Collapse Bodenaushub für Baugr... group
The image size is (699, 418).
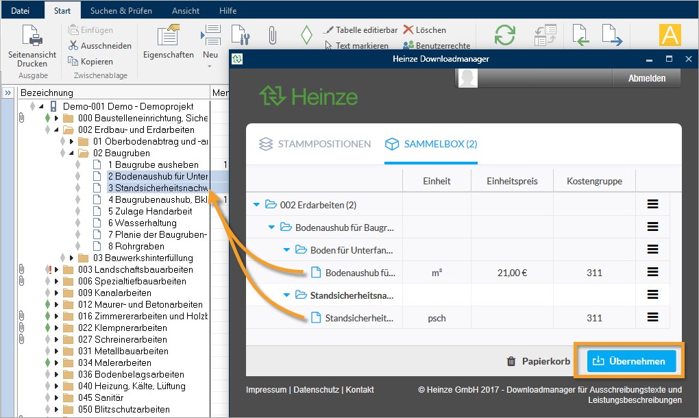pos(271,228)
